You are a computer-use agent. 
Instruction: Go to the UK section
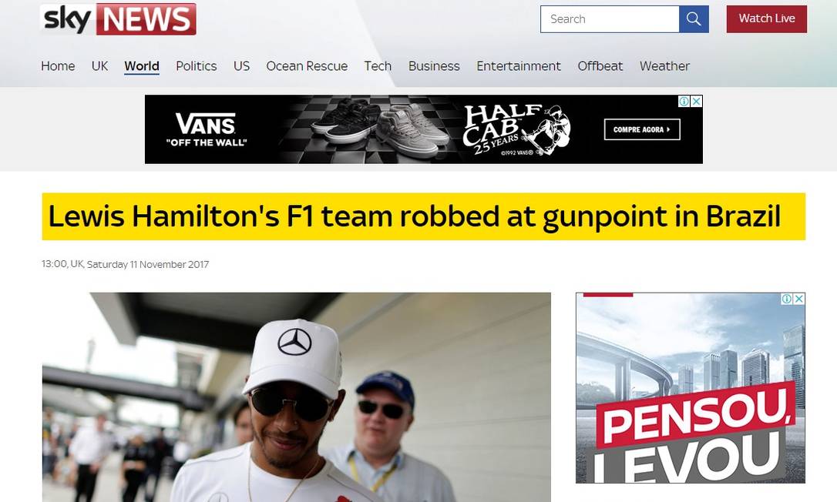[100, 66]
